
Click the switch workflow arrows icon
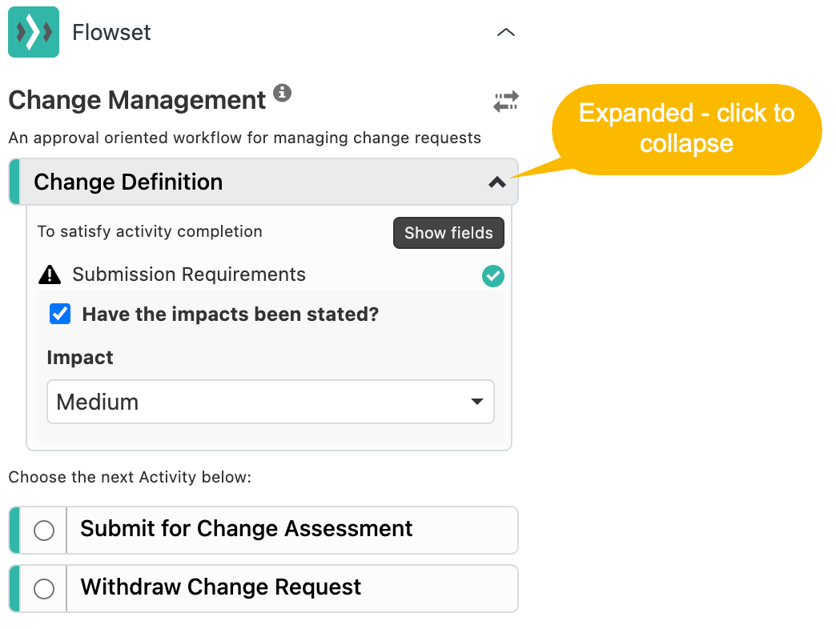click(505, 101)
